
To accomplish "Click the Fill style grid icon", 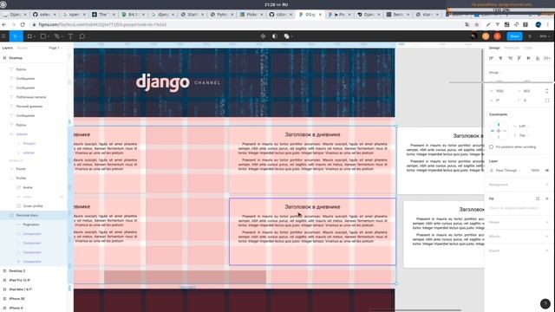I will [538, 198].
